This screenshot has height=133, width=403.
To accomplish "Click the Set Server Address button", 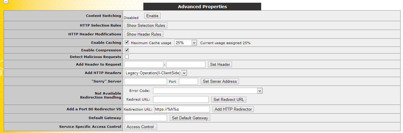I will pos(220,81).
